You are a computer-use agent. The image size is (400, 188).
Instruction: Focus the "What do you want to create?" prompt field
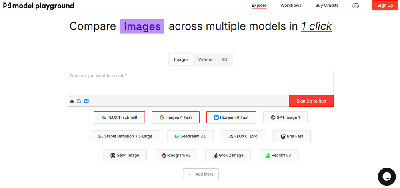200,83
